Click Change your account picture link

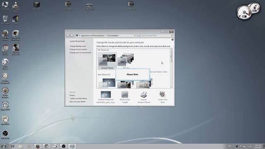pyautogui.click(x=80, y=53)
